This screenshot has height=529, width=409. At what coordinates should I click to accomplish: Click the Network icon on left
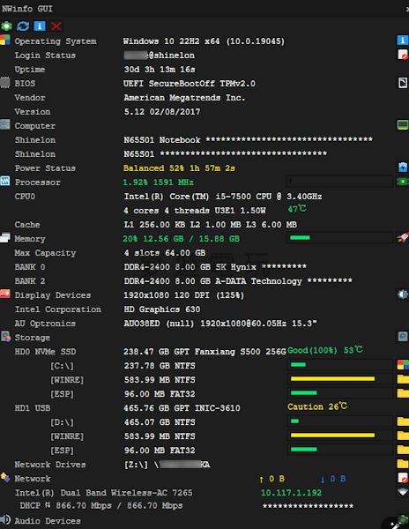pos(5,477)
